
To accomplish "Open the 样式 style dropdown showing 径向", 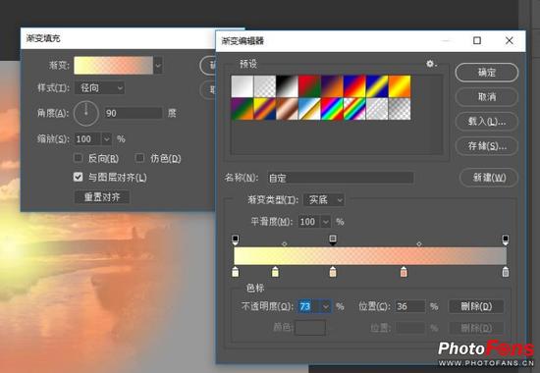I will coord(100,88).
